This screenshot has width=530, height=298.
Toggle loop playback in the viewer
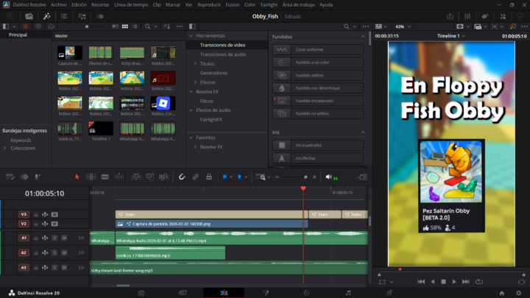[x=479, y=281]
